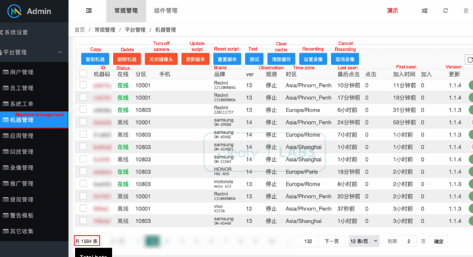473x257 pixels.
Task: Click the 录像管理 sidebar icon
Action: click(5, 167)
